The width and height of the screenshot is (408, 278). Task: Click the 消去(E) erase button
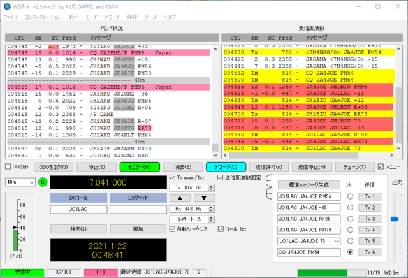[x=183, y=167]
